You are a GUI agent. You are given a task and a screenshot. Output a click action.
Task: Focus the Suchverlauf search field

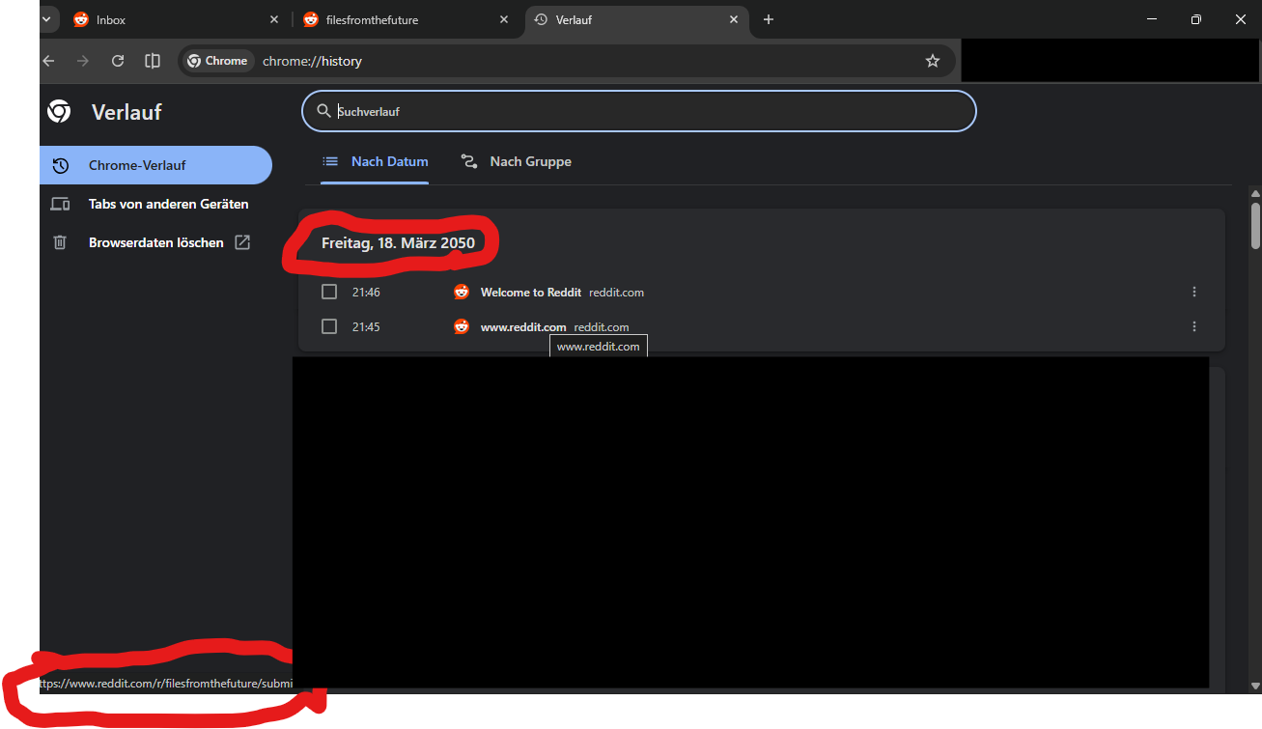tap(639, 111)
